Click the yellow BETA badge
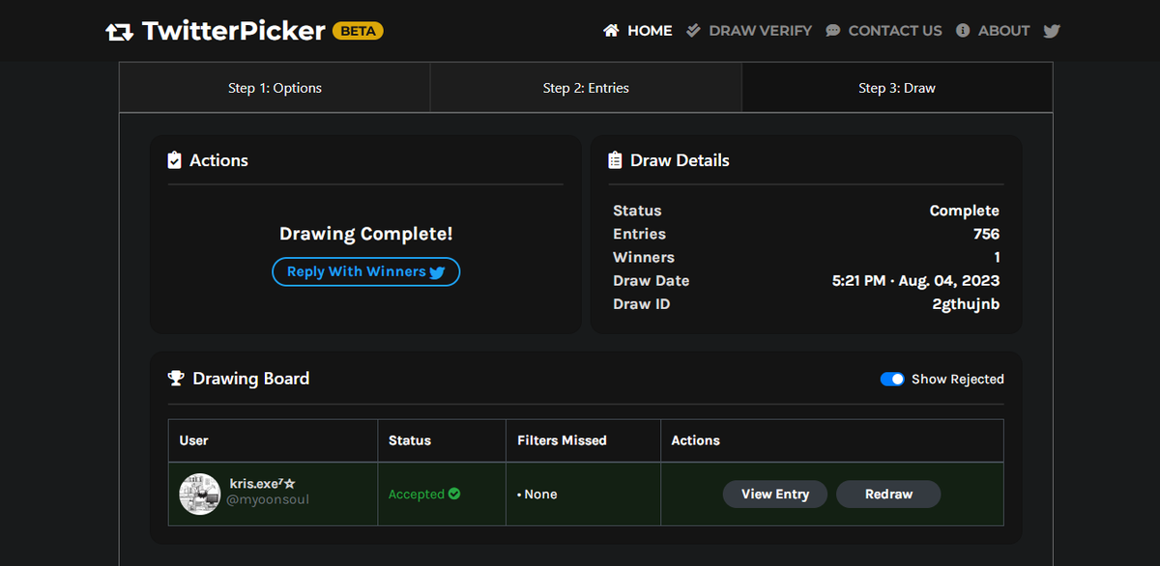The height and width of the screenshot is (566, 1160). pos(358,31)
